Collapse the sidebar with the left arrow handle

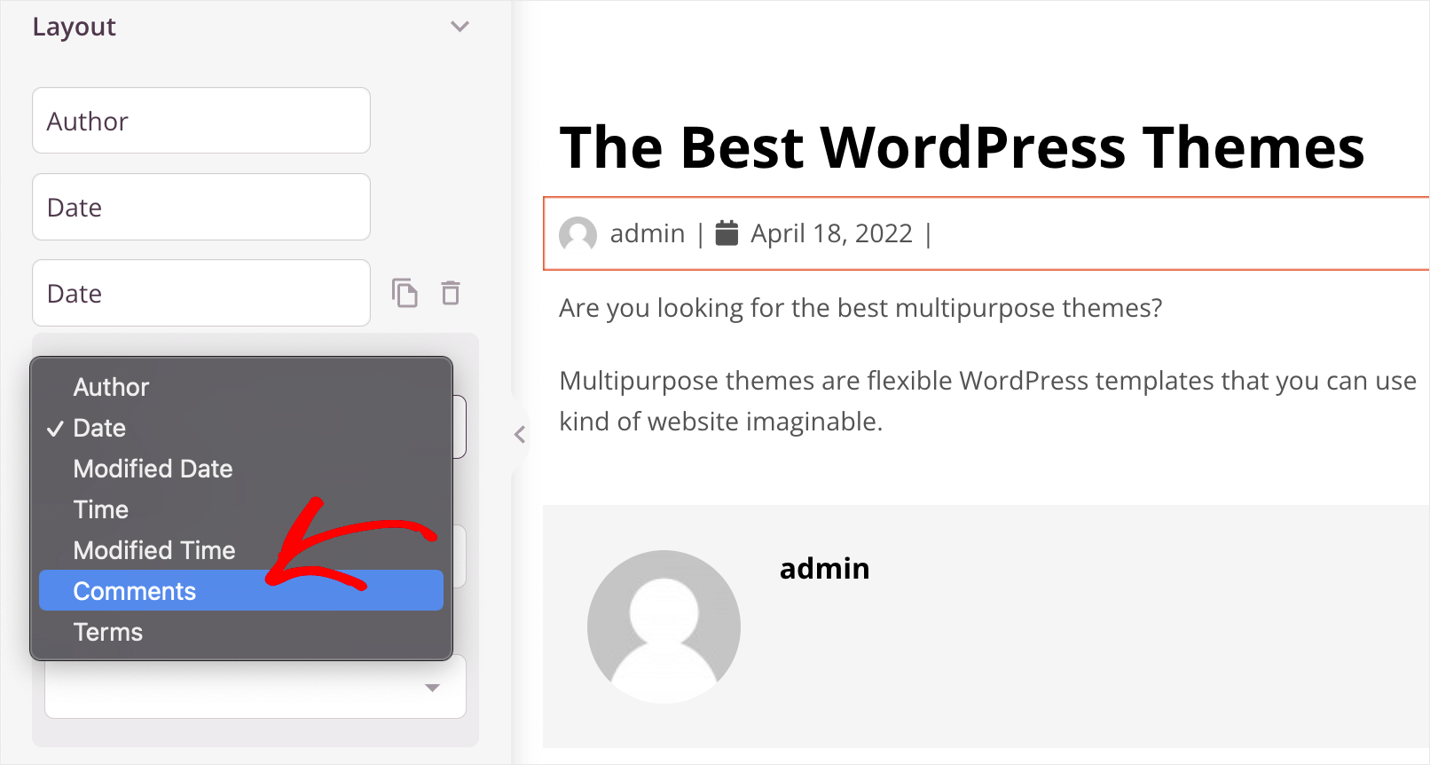pos(520,435)
